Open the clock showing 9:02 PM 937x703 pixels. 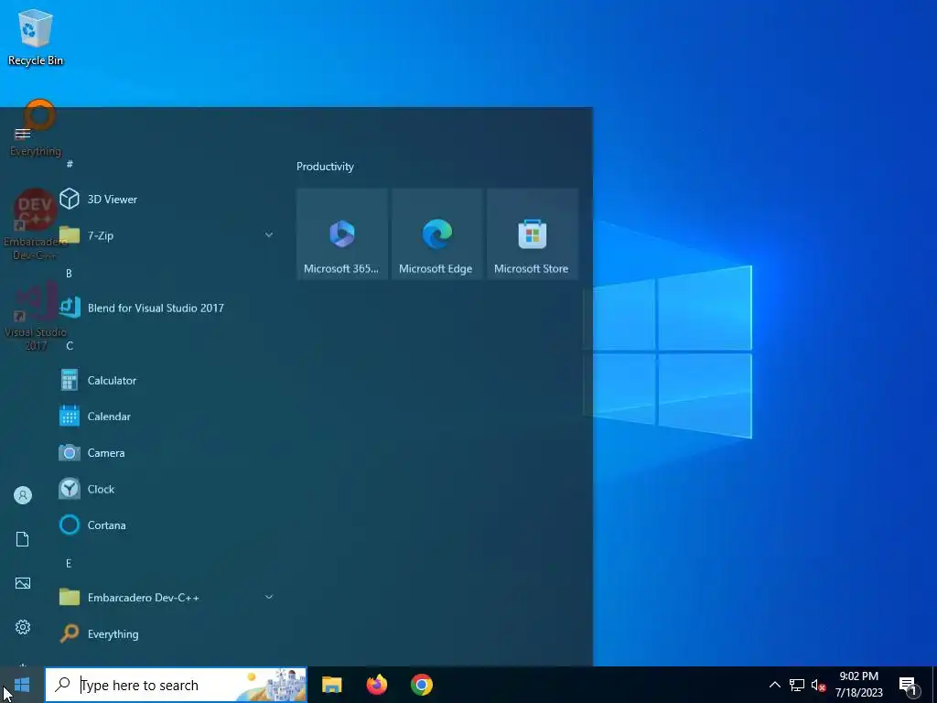[x=858, y=685]
